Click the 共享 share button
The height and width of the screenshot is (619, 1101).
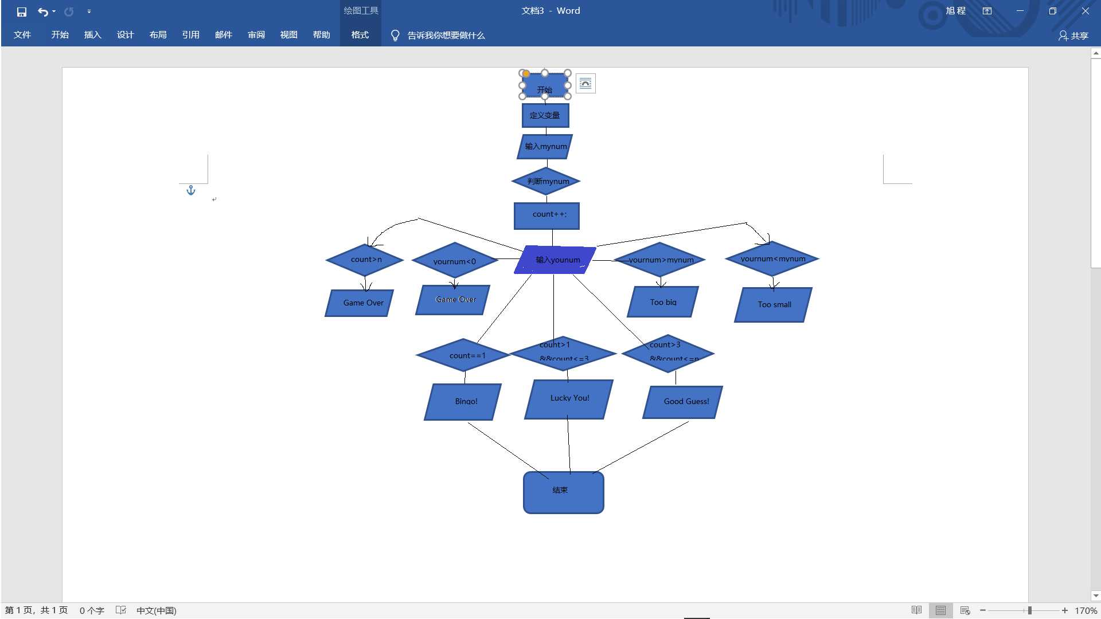1073,36
